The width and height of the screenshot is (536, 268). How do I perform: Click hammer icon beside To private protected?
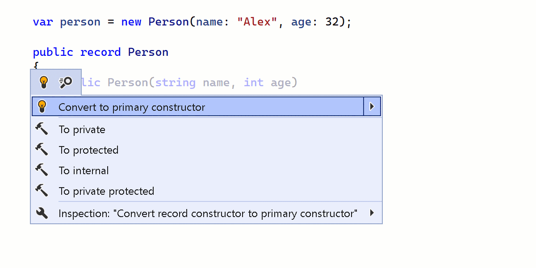(42, 191)
